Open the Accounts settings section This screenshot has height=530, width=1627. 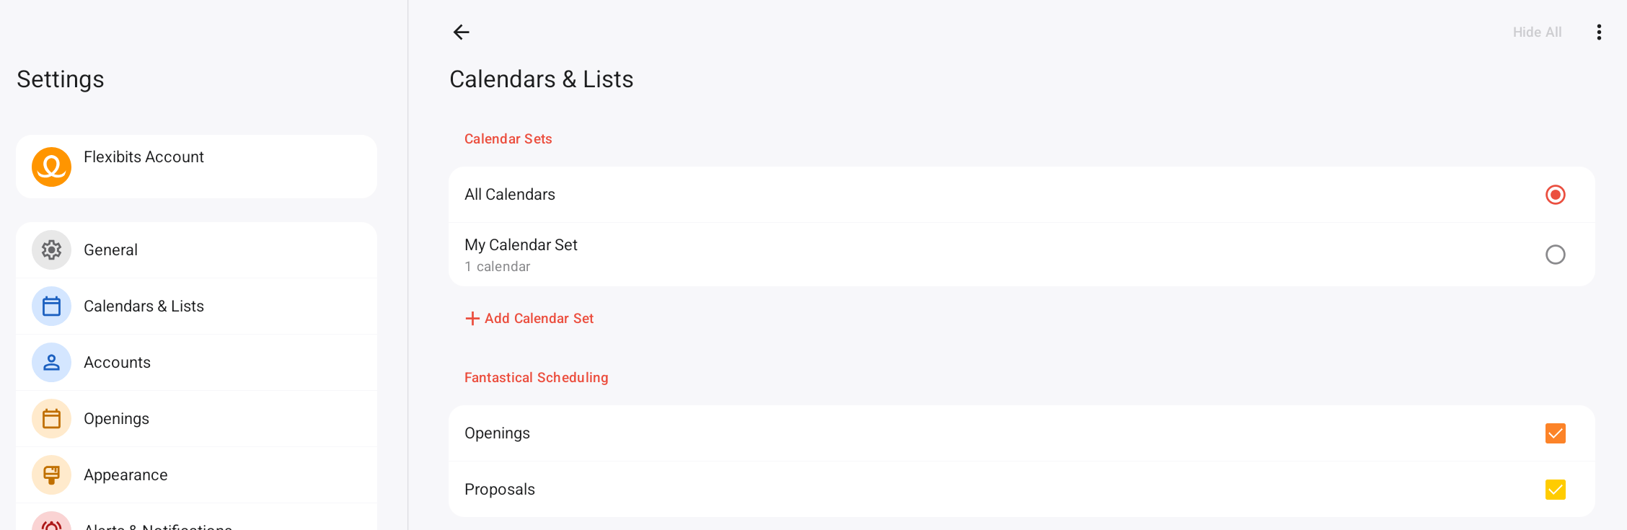point(196,362)
